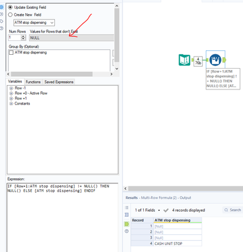Click the Multi-Row Formula tool's green output anchor
The image size is (243, 252).
pos(224,60)
